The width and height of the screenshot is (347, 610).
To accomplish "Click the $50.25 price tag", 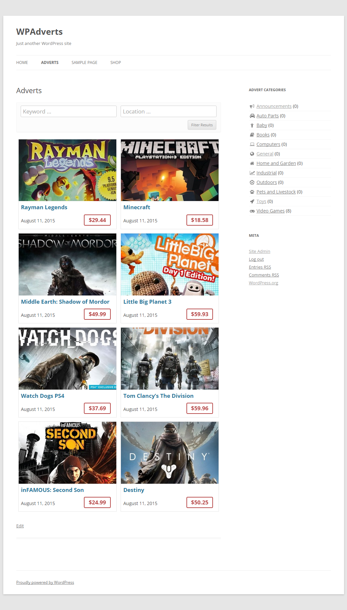I will (200, 502).
